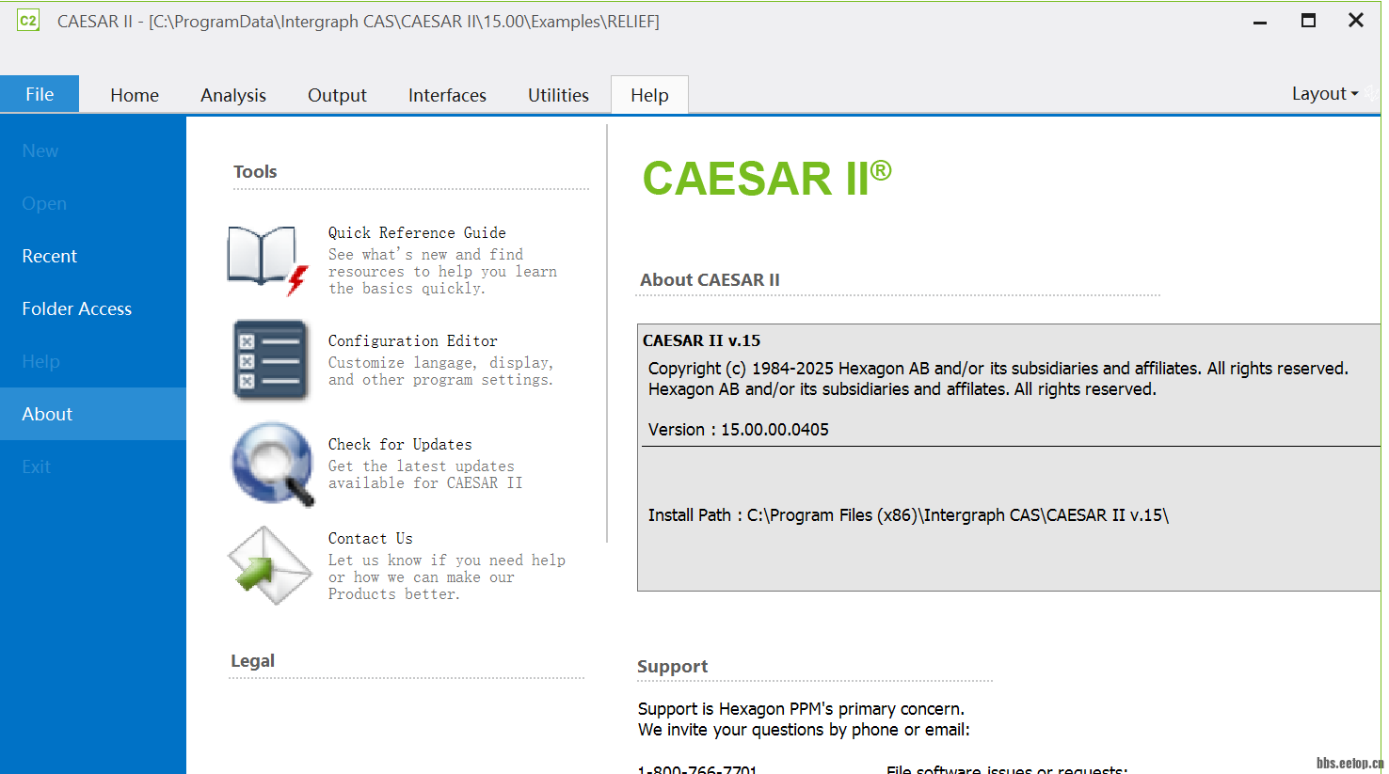Select the Help ribbon tab
Image resolution: width=1389 pixels, height=774 pixels.
(649, 95)
